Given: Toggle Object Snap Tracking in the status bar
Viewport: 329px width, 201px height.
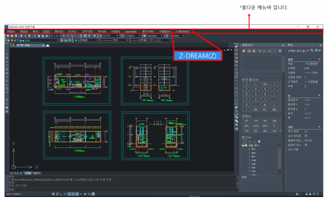Looking at the screenshot, I should pyautogui.click(x=73, y=194).
